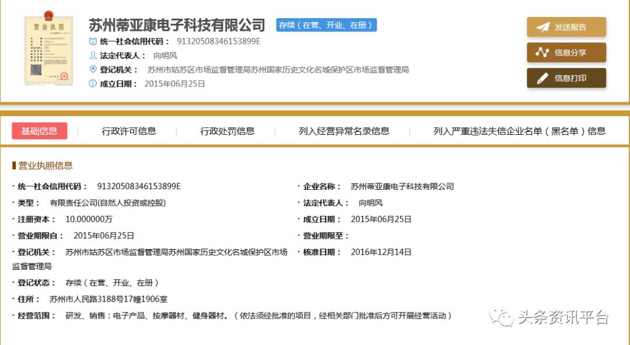Open the 列入严重违法失信企业名单（黑名单）信息 tab
Image resolution: width=630 pixels, height=345 pixels.
click(519, 131)
